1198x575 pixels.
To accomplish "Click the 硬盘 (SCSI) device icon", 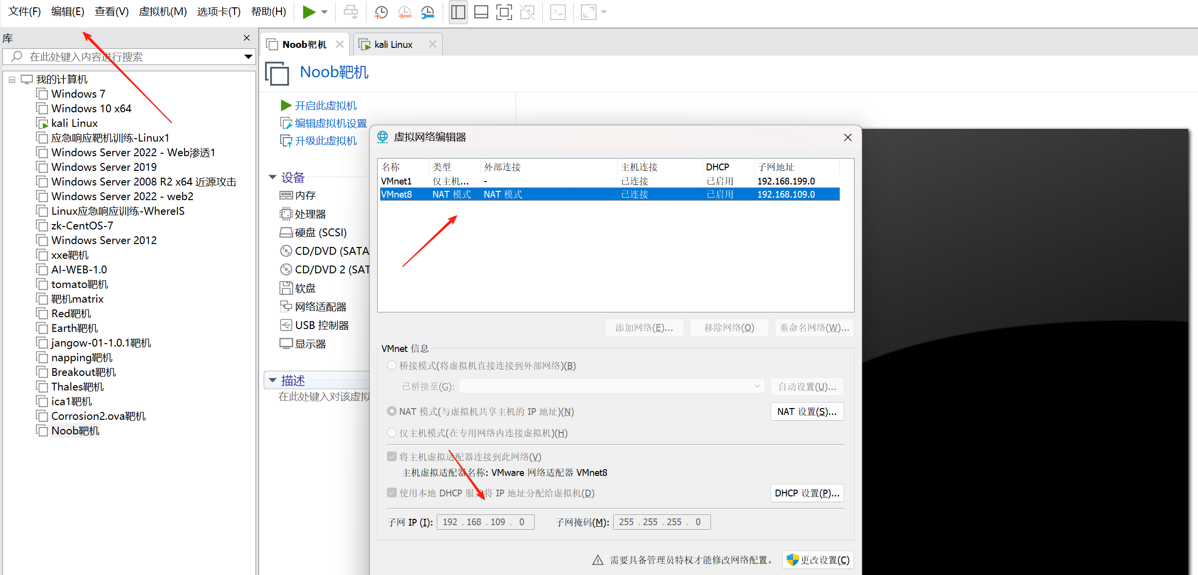I will click(x=286, y=232).
